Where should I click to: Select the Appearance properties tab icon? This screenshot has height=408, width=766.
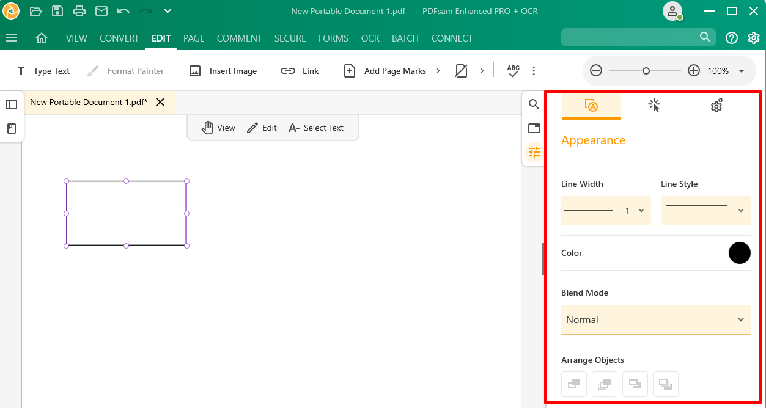tap(591, 106)
